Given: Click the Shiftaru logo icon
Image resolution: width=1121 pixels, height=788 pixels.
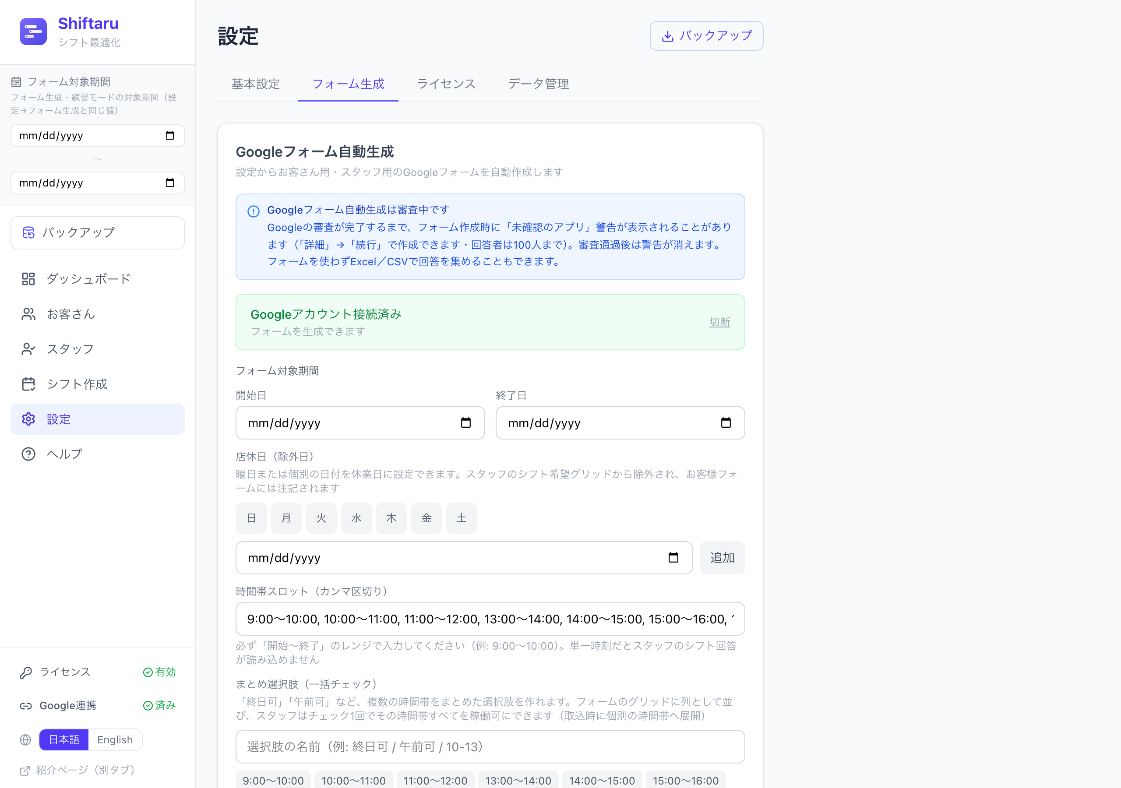Looking at the screenshot, I should coord(33,32).
